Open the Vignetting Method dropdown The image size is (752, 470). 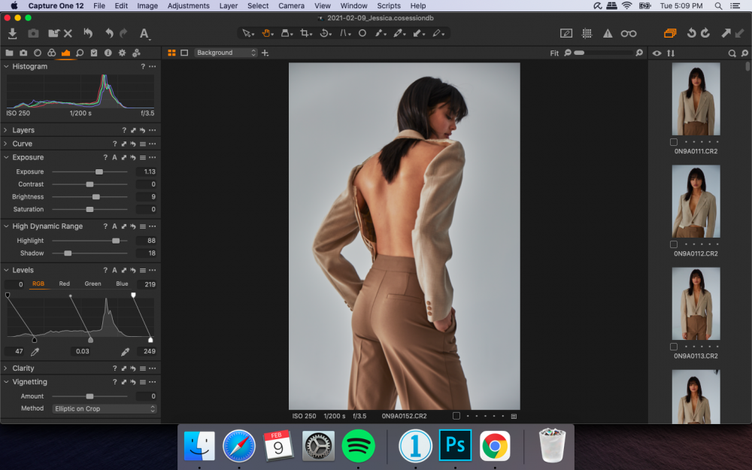point(105,408)
